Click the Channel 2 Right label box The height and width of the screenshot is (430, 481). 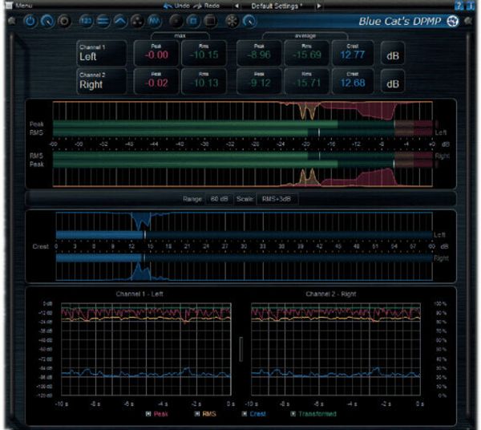coord(102,81)
